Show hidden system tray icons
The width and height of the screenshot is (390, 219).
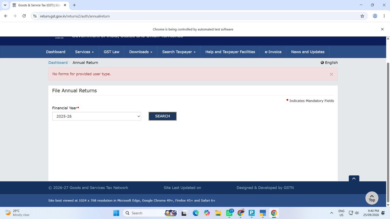click(331, 213)
